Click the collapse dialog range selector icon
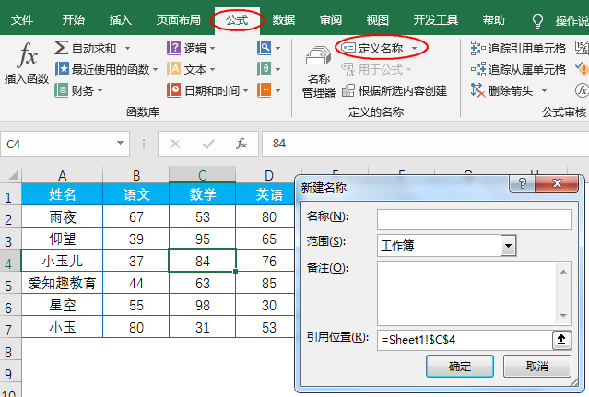589x397 pixels. 561,340
